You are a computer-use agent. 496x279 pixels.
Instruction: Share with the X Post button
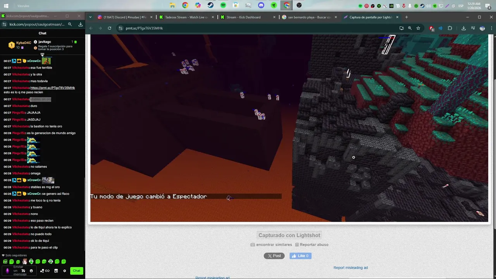coord(274,256)
